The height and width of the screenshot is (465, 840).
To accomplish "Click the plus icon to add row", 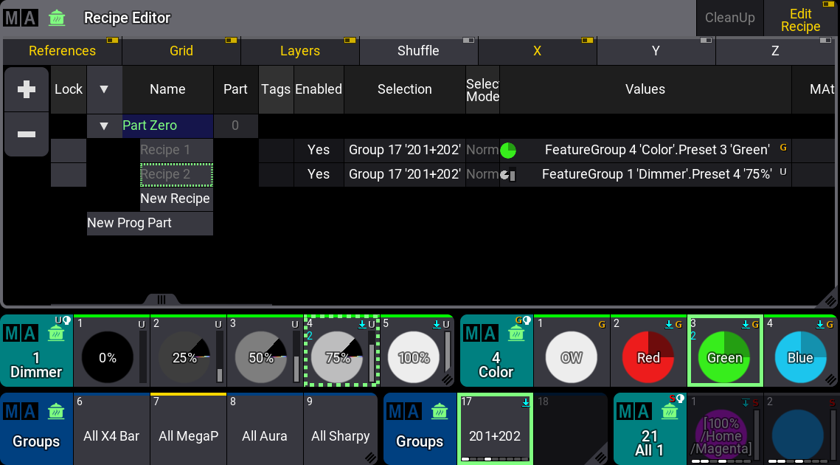I will point(27,89).
